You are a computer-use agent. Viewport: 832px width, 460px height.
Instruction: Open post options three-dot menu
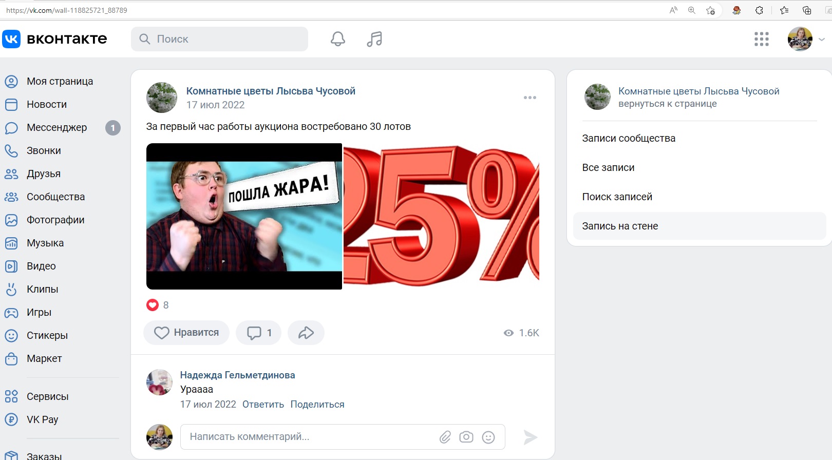[x=530, y=98]
